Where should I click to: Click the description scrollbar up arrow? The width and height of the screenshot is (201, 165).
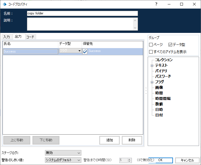click(135, 20)
